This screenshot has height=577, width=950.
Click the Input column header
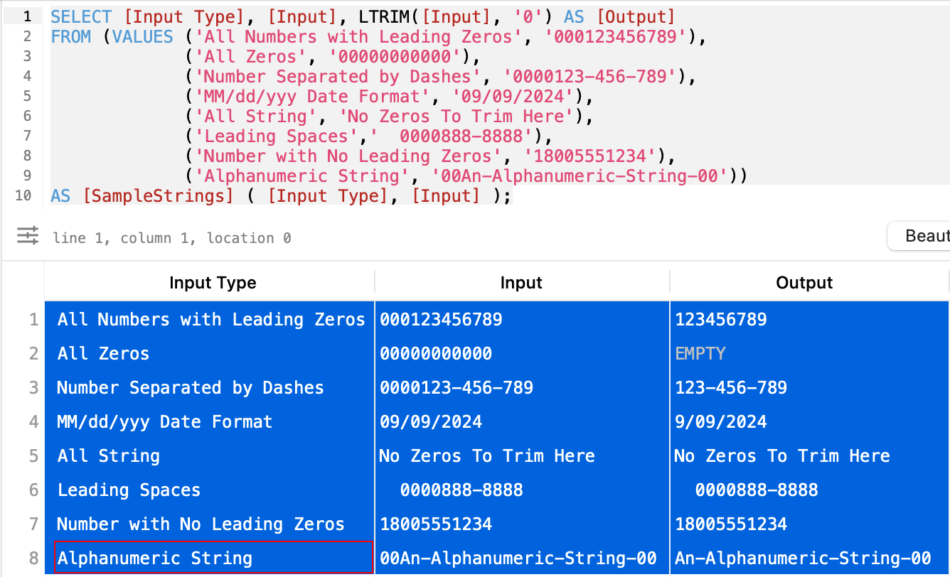pyautogui.click(x=521, y=283)
